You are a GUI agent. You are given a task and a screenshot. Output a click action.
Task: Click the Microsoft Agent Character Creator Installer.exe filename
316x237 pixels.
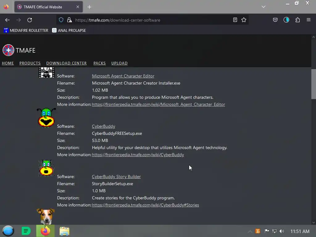pyautogui.click(x=136, y=83)
